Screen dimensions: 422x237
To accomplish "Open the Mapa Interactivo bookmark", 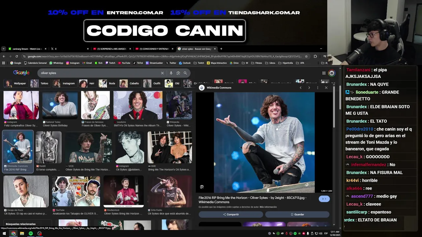I will tap(217, 63).
